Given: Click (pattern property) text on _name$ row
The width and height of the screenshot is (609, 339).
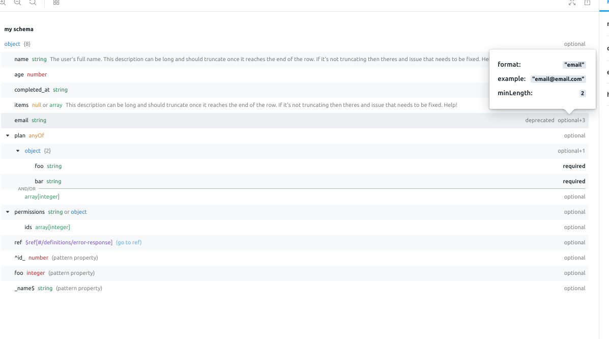Looking at the screenshot, I should coord(79,289).
